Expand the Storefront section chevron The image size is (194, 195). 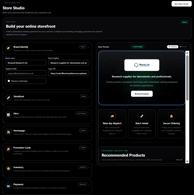(89, 96)
